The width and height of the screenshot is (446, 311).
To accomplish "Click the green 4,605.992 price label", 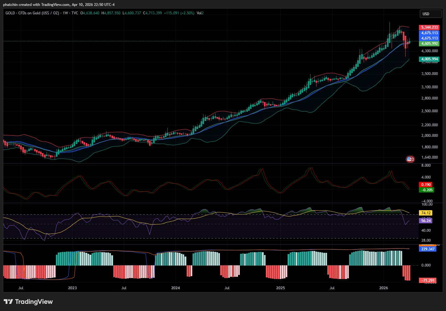I will tap(429, 44).
